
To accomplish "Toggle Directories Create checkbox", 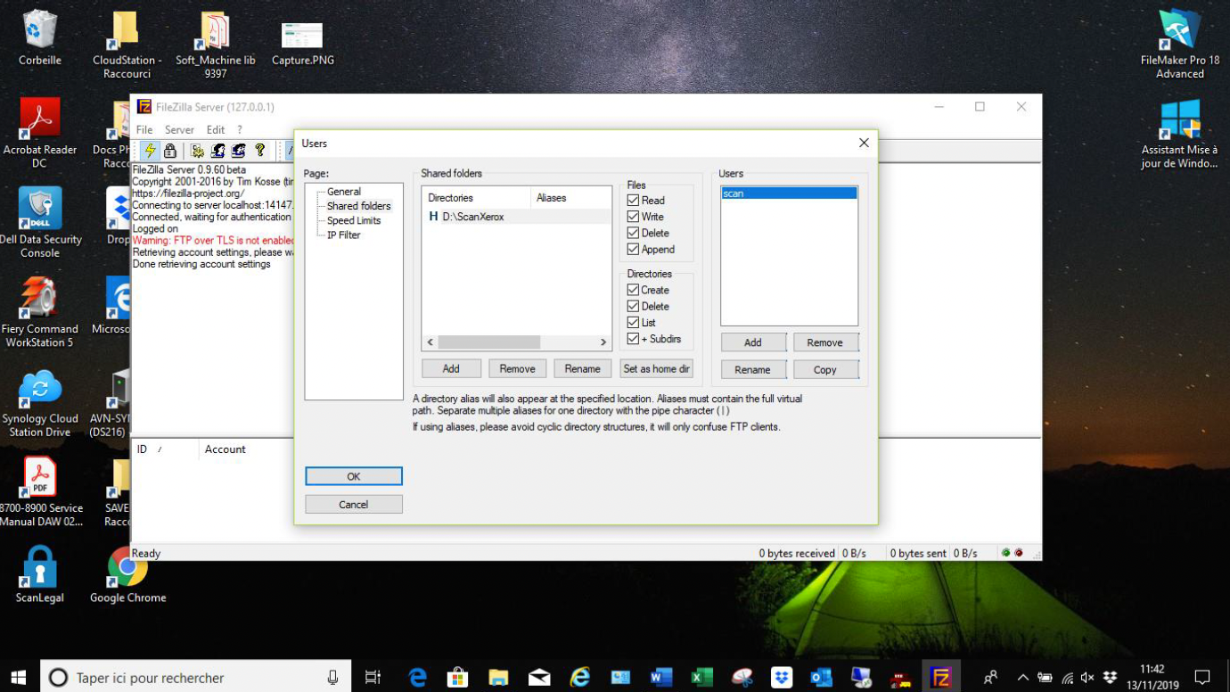I will coord(633,290).
